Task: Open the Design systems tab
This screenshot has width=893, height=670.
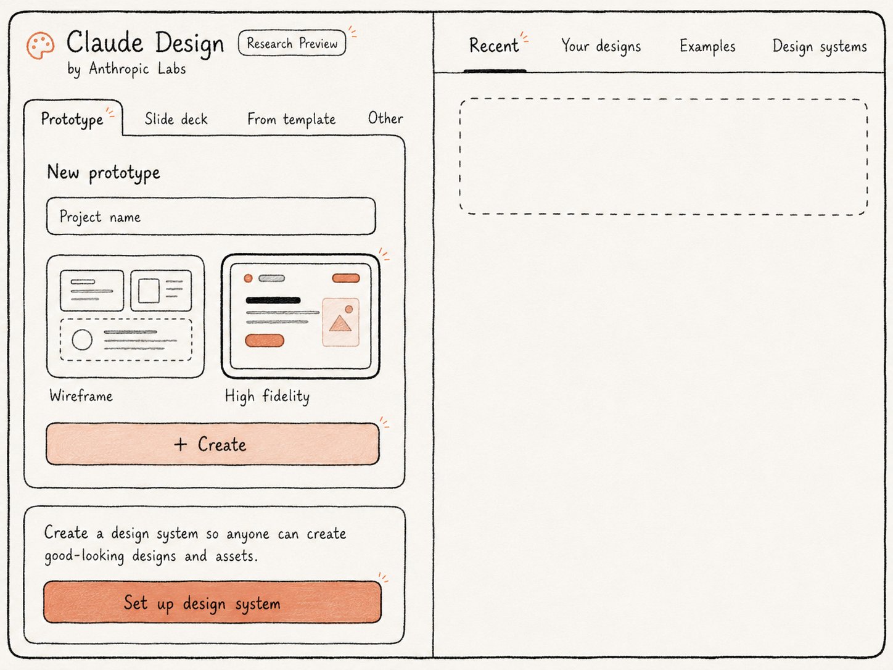Action: coord(820,46)
